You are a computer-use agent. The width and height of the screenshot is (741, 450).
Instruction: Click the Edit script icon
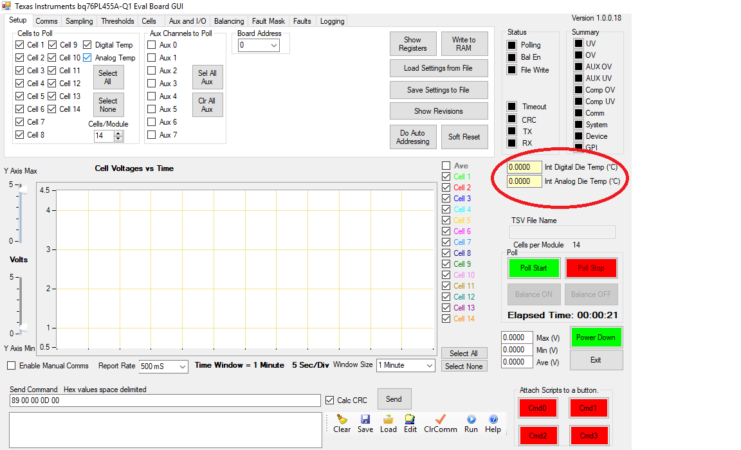(410, 419)
